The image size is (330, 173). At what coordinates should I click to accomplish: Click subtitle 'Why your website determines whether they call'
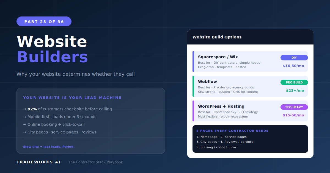click(x=76, y=74)
